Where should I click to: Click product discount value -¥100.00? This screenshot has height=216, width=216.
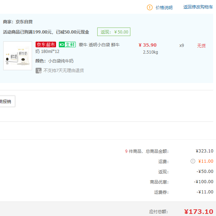[204, 182]
